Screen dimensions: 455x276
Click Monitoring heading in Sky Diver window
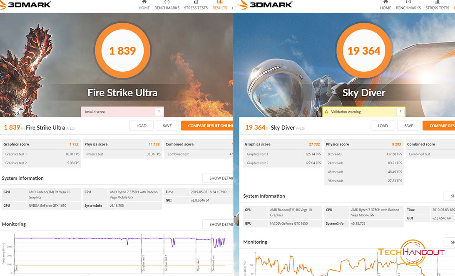click(x=255, y=242)
